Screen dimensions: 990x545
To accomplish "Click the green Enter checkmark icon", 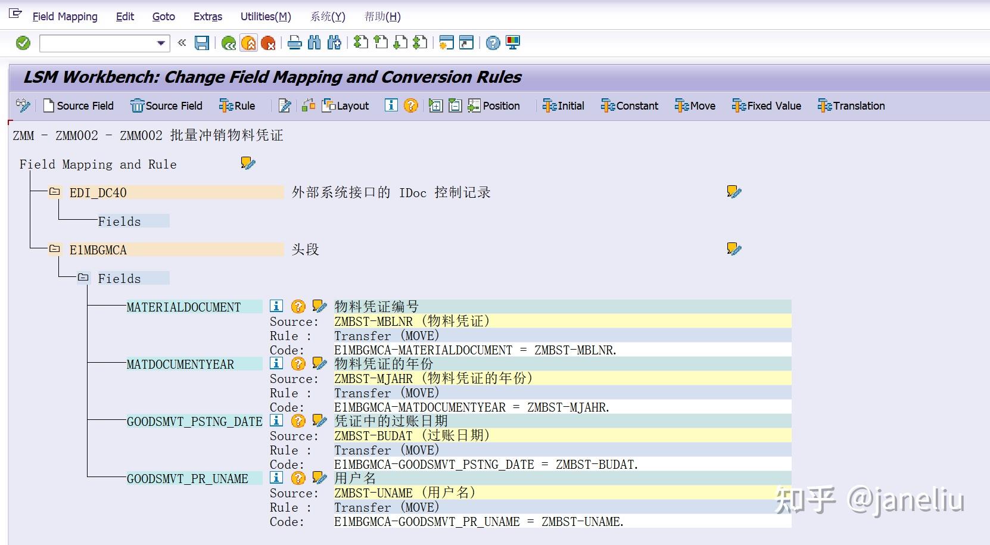I will (x=23, y=43).
